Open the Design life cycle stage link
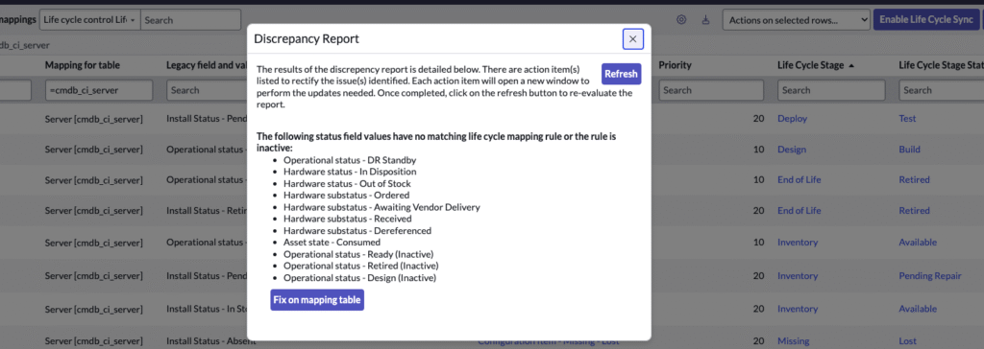This screenshot has width=984, height=349. [x=792, y=150]
